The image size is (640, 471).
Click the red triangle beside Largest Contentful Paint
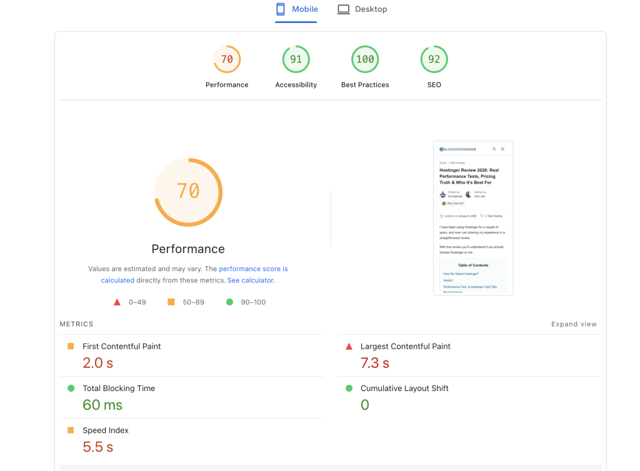pyautogui.click(x=349, y=346)
